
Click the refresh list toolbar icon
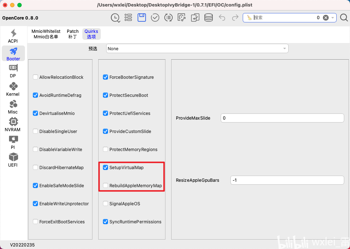tap(168, 17)
